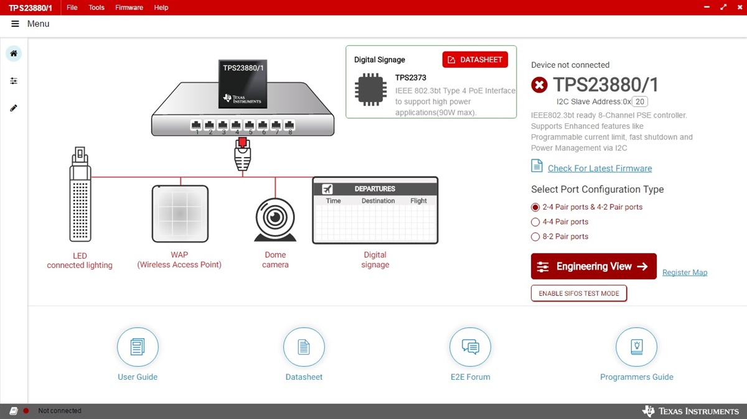Click the TPS23880/1 chip image on switch
This screenshot has height=419, width=747.
[x=243, y=84]
